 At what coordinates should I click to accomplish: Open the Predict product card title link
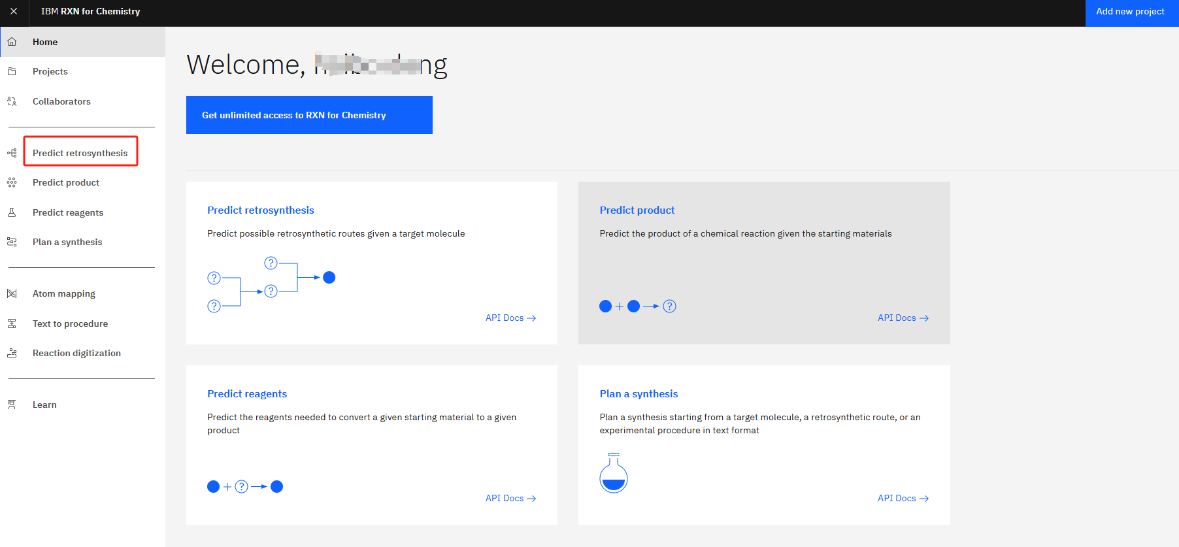point(637,210)
